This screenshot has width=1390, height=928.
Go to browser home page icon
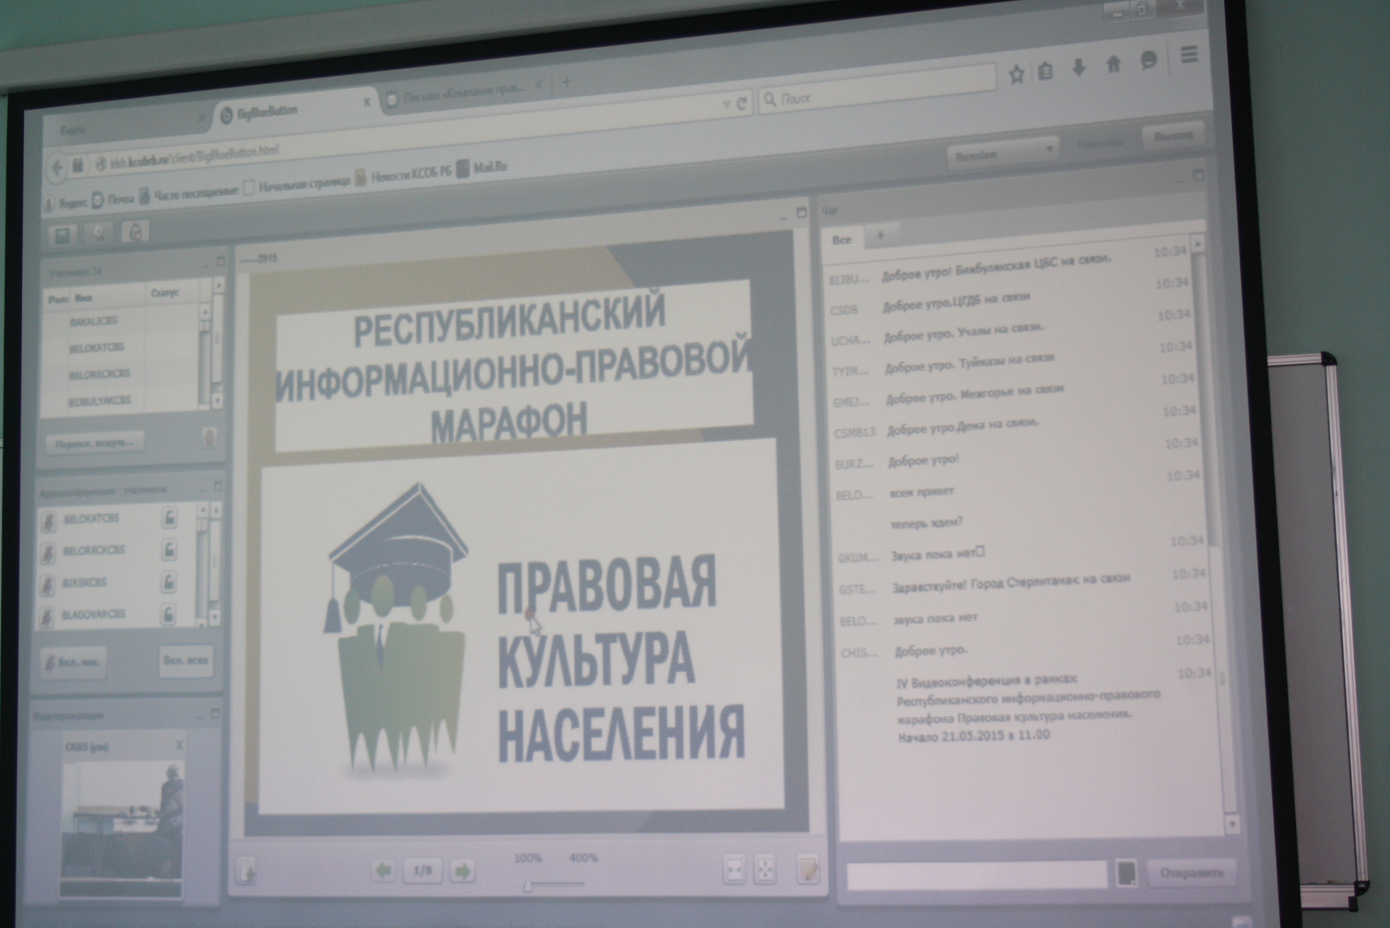(1113, 64)
